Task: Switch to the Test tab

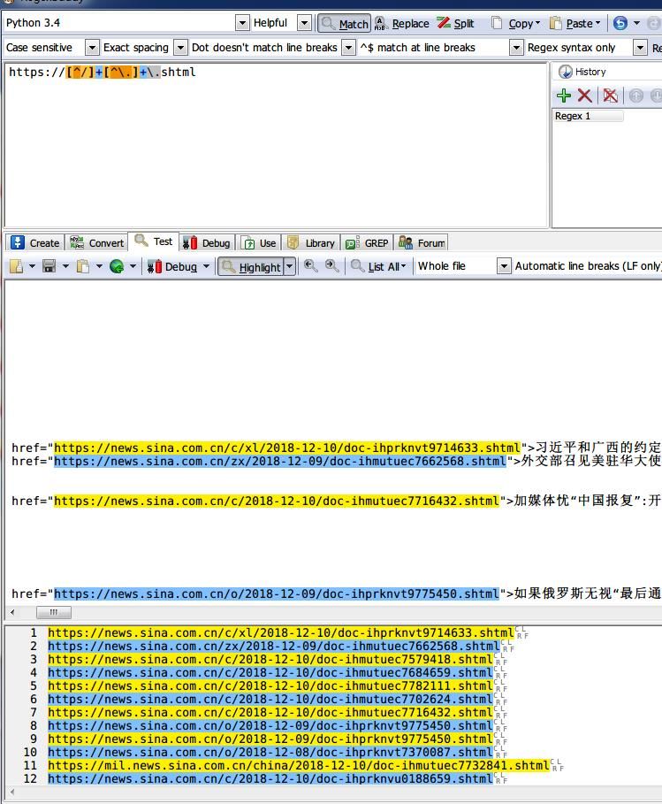Action: pyautogui.click(x=153, y=241)
